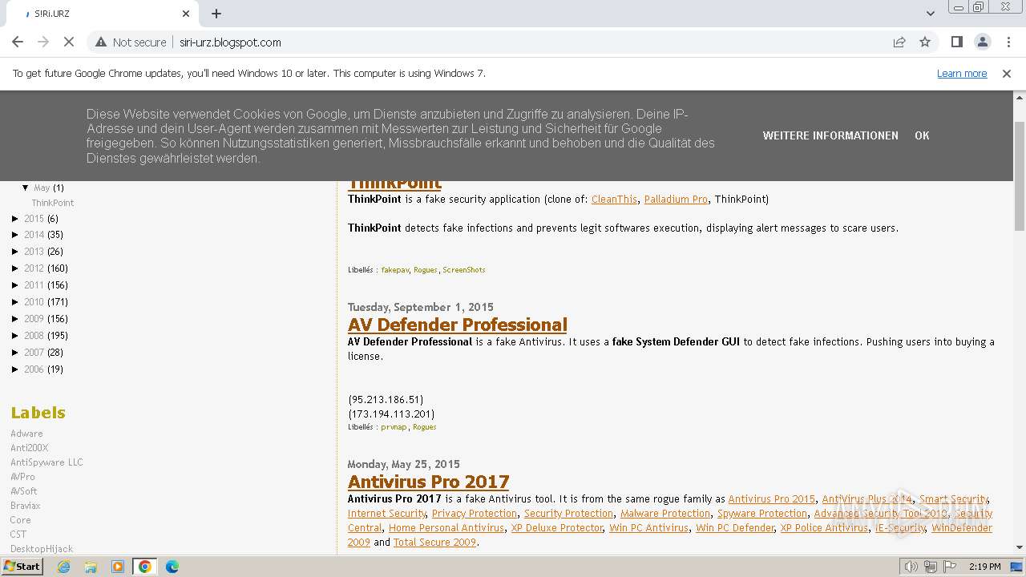Open Privacy Protection link
The height and width of the screenshot is (577, 1026).
475,514
